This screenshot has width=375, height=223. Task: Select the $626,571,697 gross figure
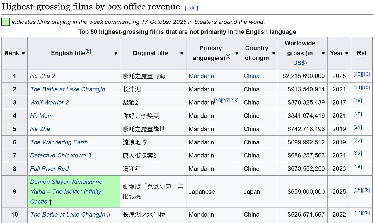click(306, 215)
